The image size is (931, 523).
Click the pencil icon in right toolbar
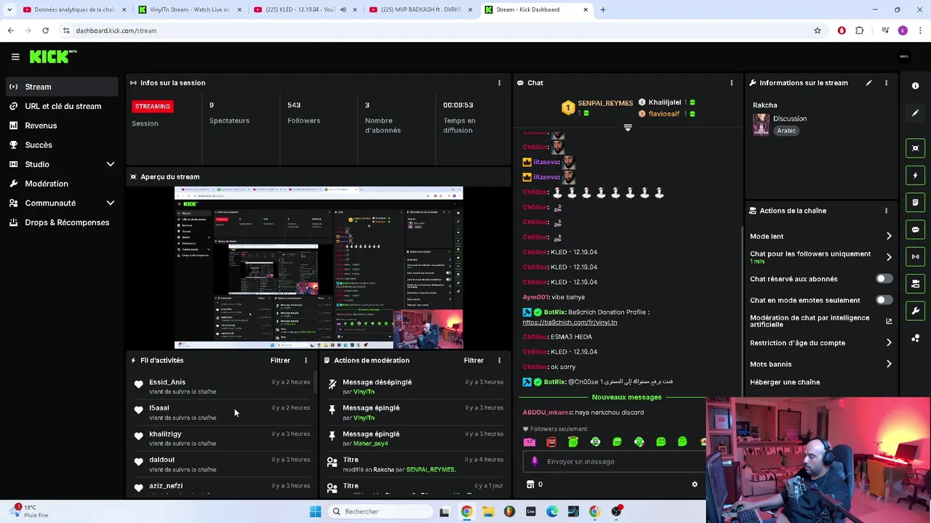(x=915, y=113)
